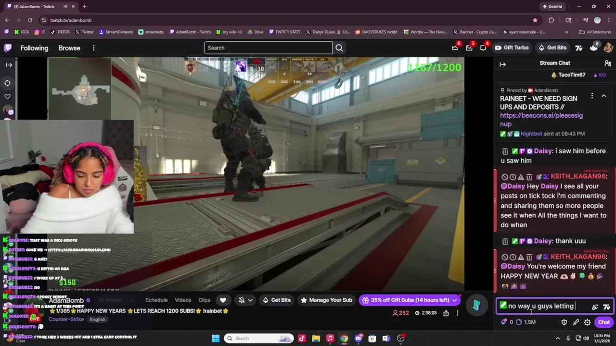This screenshot has width=616, height=346.
Task: Open the drops icon with badge 8
Action: [x=593, y=48]
